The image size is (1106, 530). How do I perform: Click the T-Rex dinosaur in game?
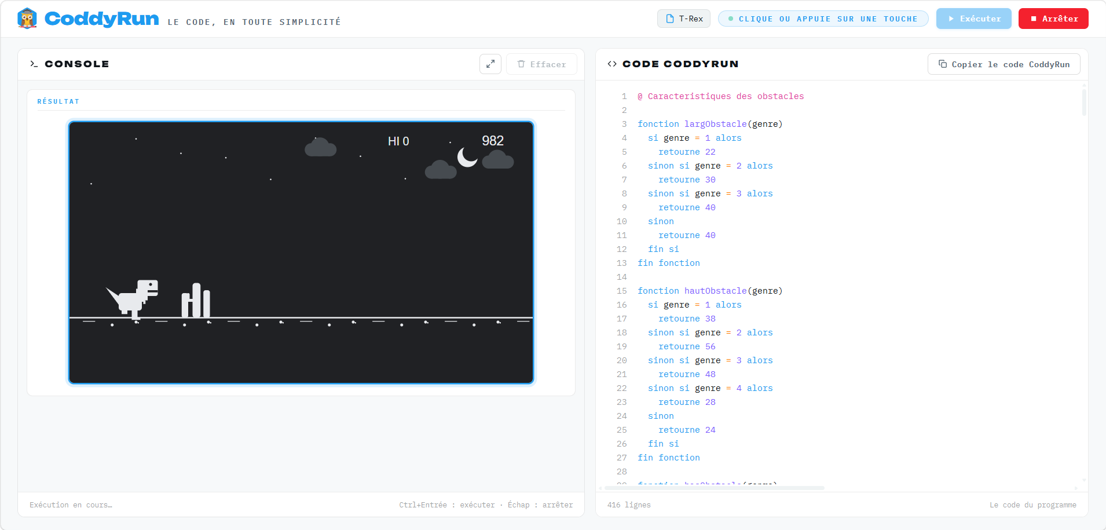(x=133, y=299)
